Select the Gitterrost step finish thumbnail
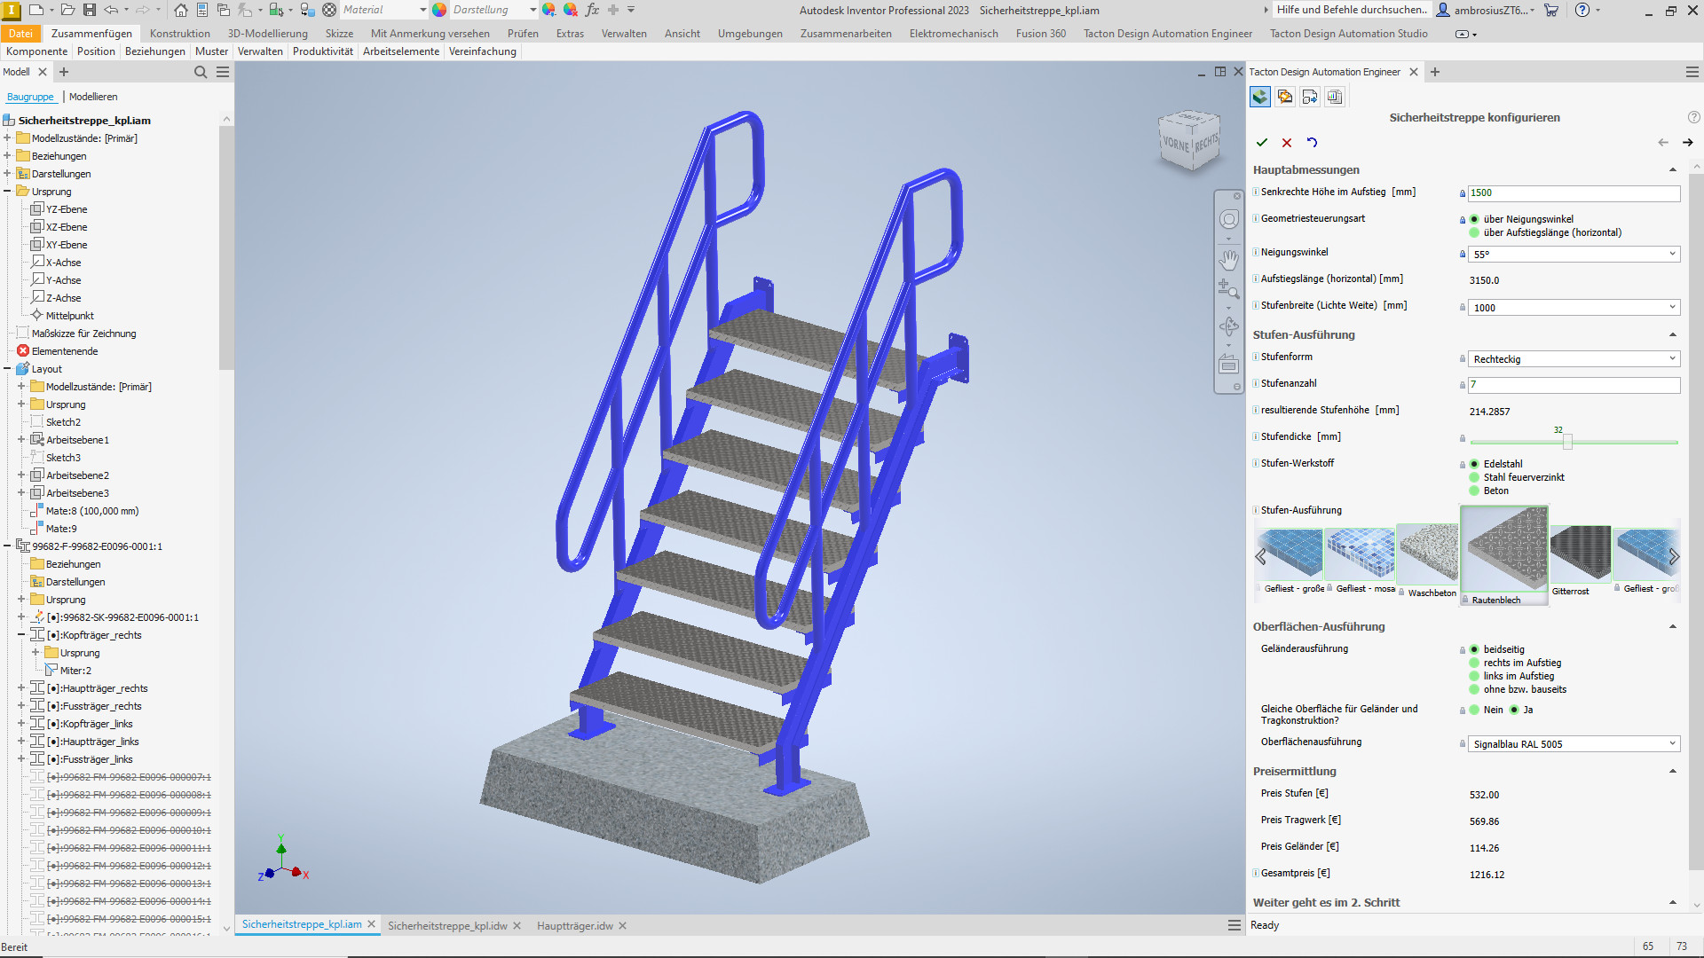This screenshot has width=1704, height=958. tap(1580, 555)
